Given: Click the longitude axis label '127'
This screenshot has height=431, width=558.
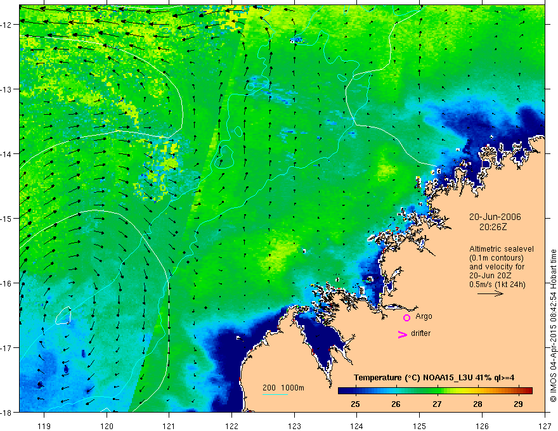Looking at the screenshot, I should coord(545,426).
